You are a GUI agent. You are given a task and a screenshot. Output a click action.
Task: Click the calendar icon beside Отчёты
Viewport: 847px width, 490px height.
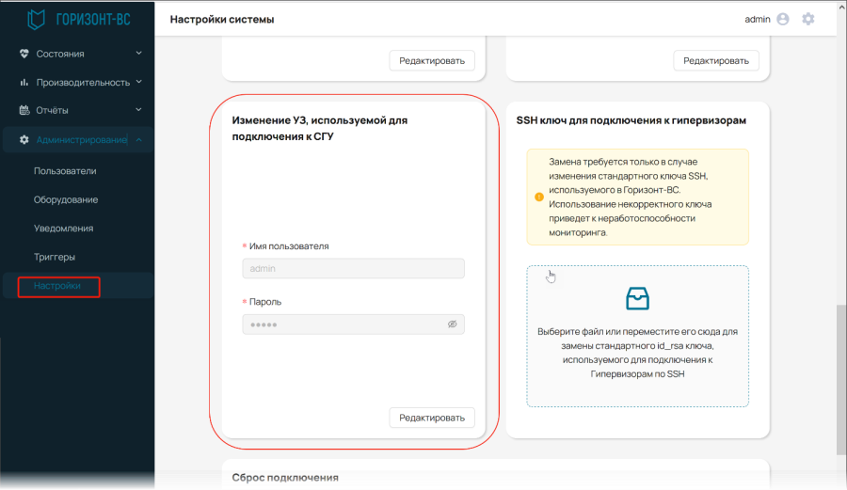tap(24, 110)
